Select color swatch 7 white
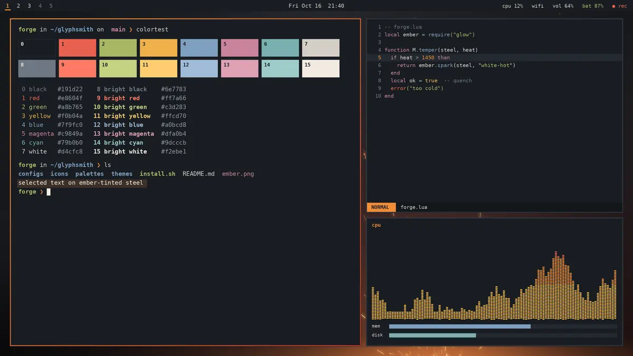Screen dimensions: 633x356 click(321, 48)
